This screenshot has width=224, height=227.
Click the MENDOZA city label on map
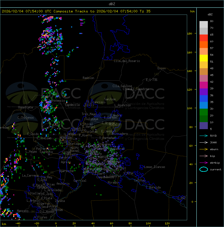point(65,138)
